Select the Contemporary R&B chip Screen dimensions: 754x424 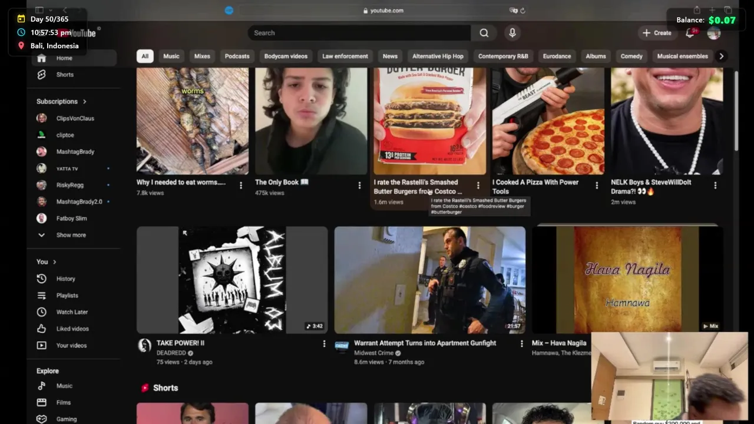tap(503, 56)
